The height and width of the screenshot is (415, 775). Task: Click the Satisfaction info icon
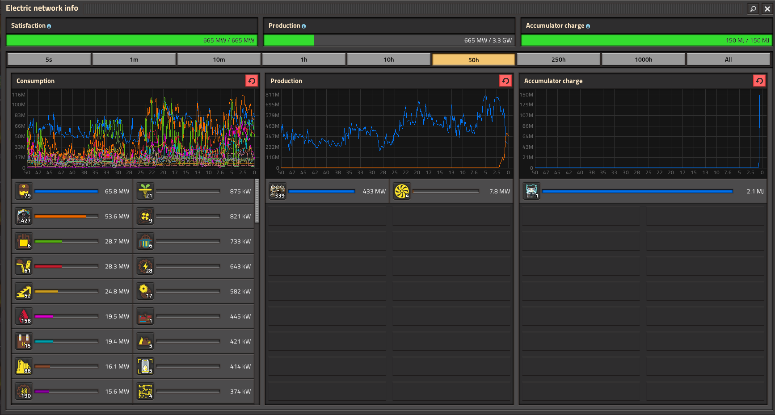pos(49,26)
